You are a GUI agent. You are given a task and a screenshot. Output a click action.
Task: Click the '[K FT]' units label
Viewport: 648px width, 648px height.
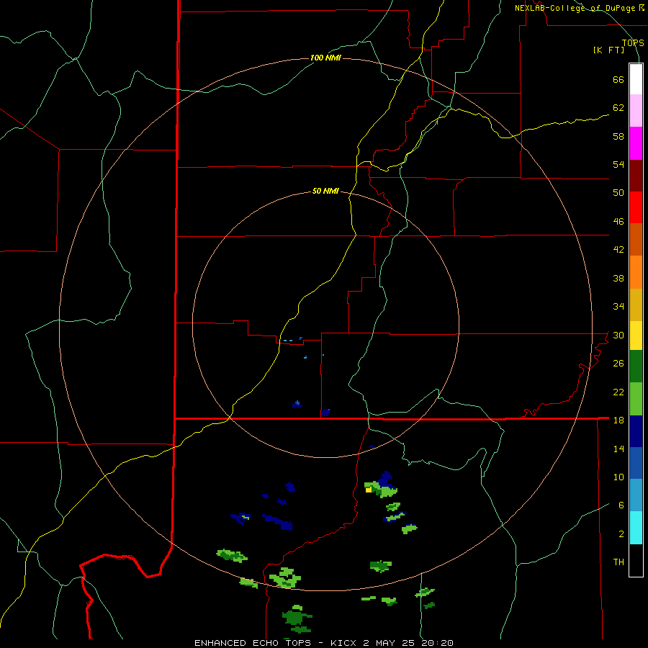pos(609,50)
